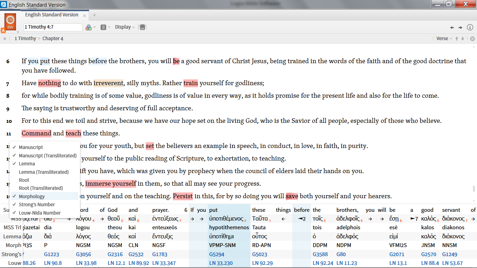Jump to the previous verse using up arrow
The height and width of the screenshot is (268, 477).
click(x=456, y=39)
